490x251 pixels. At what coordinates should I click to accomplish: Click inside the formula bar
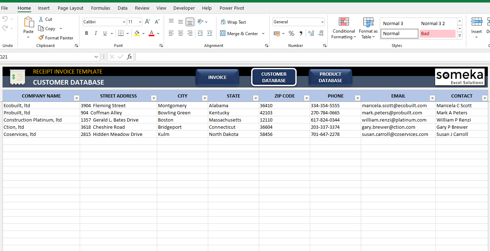coord(215,57)
